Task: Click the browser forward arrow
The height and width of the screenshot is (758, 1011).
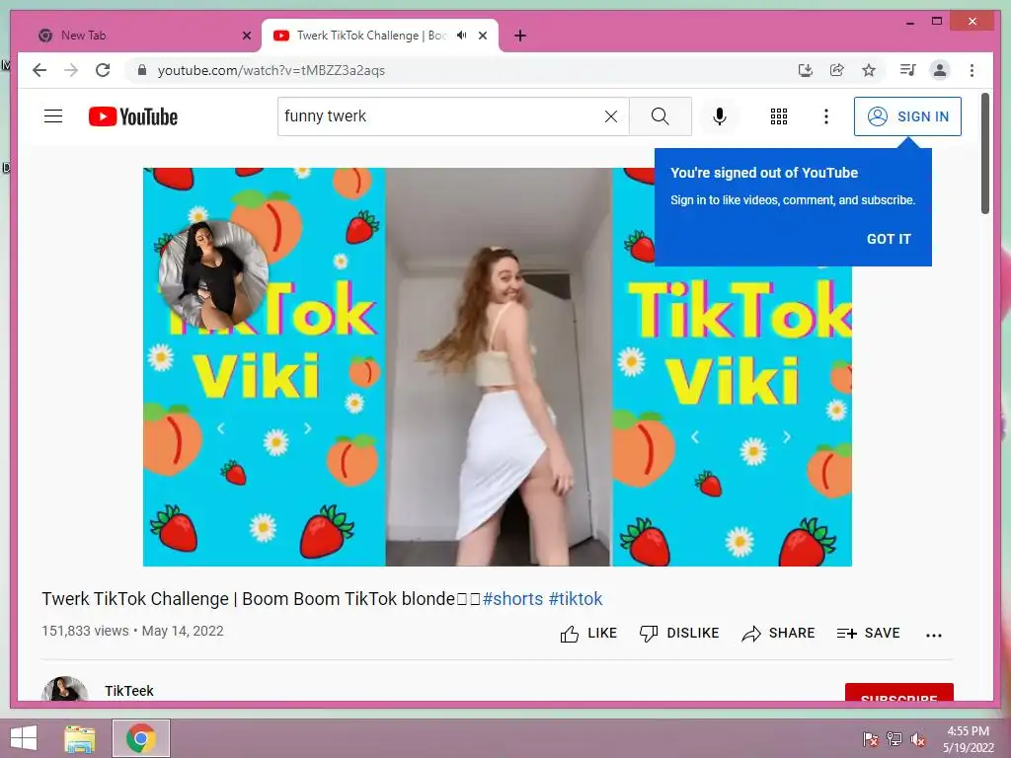Action: pos(71,70)
